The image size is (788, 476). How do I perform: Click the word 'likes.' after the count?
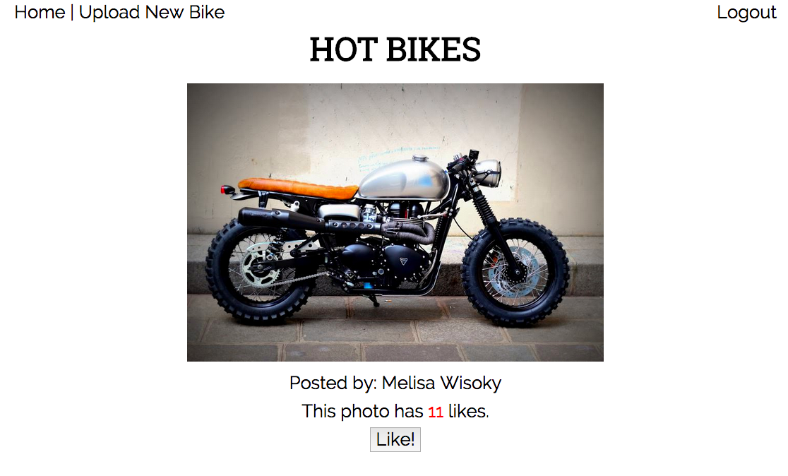tap(468, 412)
